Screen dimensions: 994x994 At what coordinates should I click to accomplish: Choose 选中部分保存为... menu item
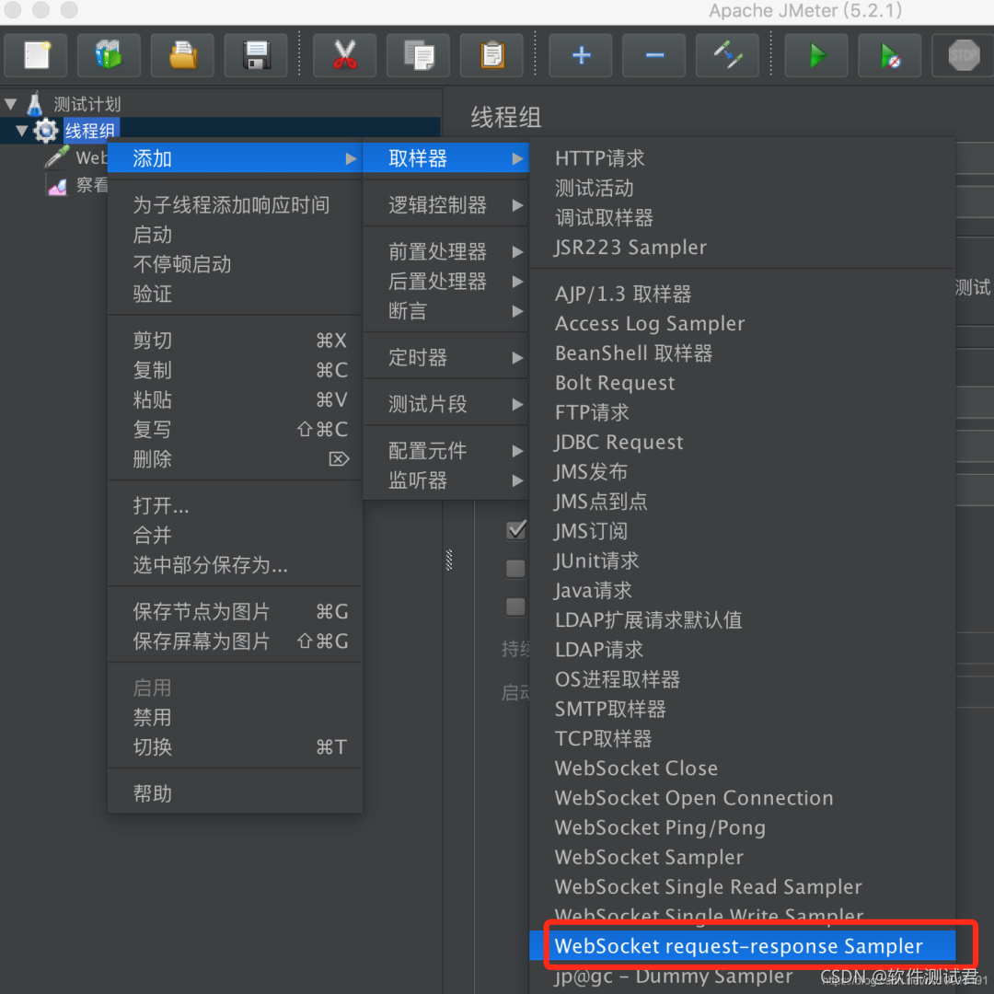(x=235, y=564)
